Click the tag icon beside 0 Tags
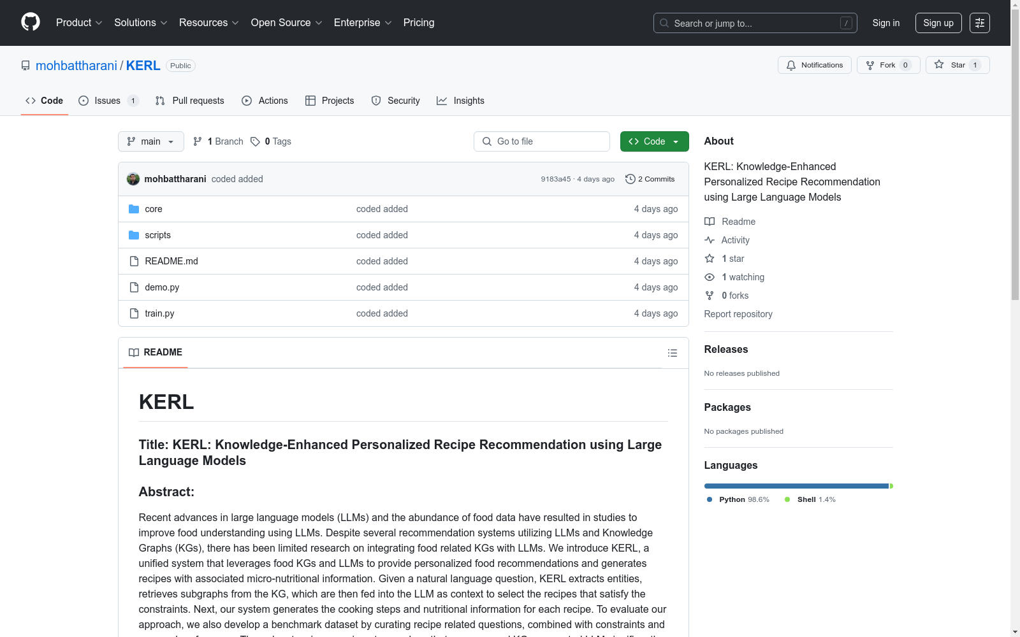This screenshot has width=1020, height=637. pos(255,141)
